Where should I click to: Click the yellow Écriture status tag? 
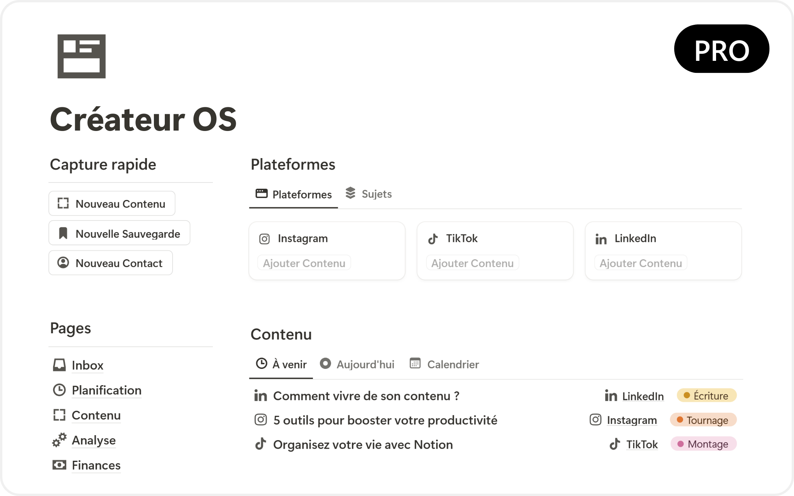tap(706, 396)
